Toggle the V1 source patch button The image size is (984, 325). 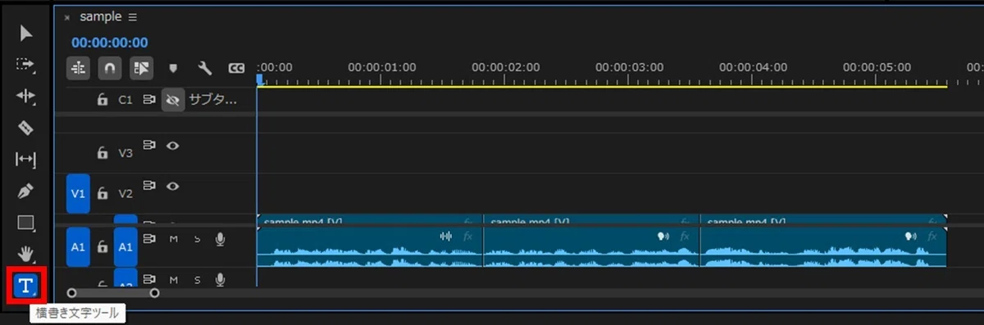78,193
